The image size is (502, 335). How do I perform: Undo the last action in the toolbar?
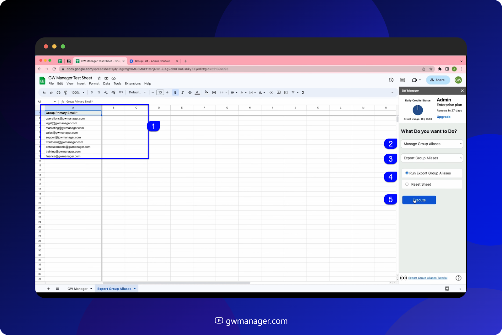[44, 93]
